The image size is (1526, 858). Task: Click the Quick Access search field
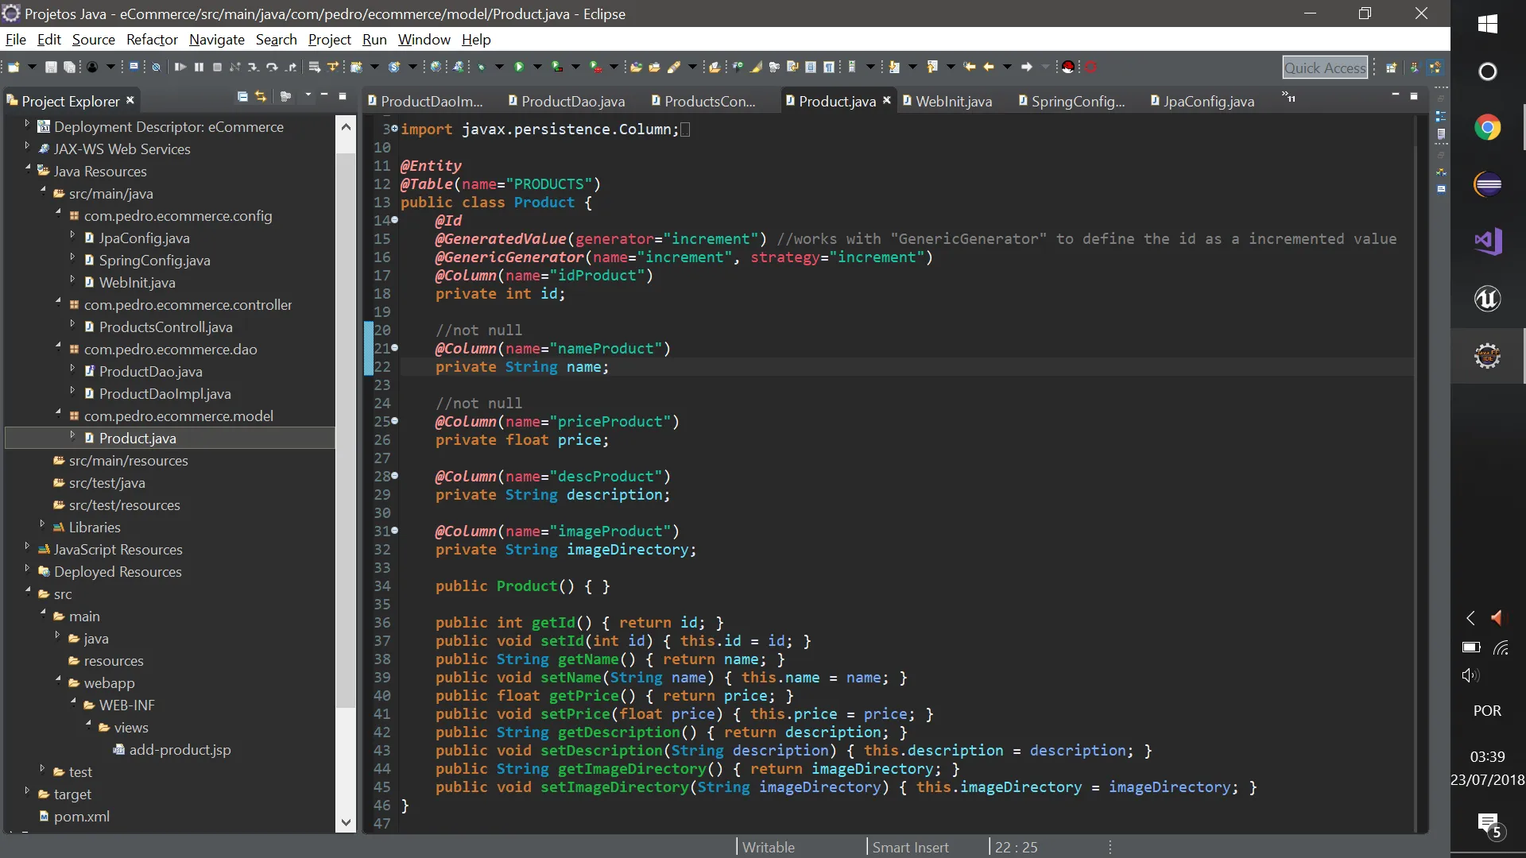coord(1324,68)
